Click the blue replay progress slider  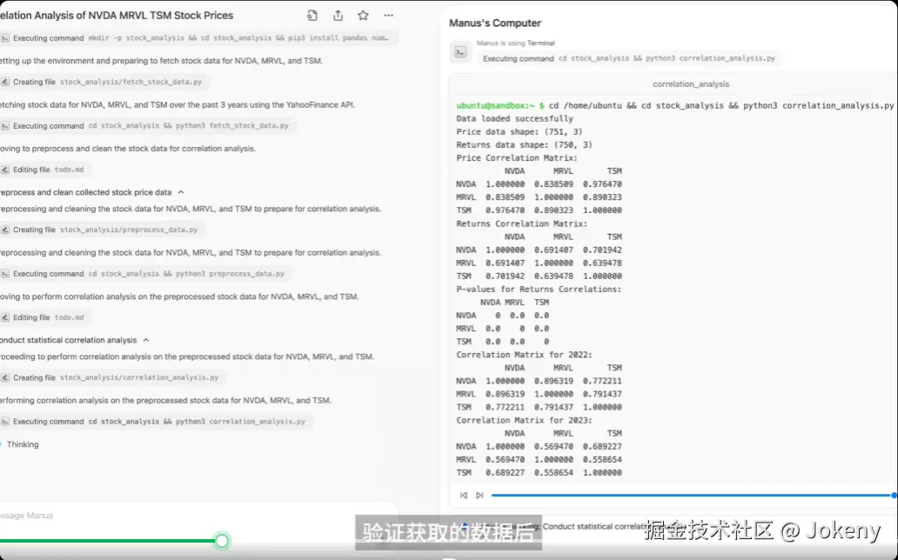[x=693, y=496]
